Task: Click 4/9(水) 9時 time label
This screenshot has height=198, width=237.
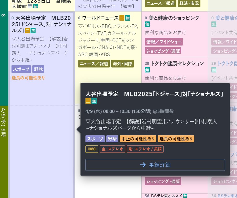Action: pos(3,122)
